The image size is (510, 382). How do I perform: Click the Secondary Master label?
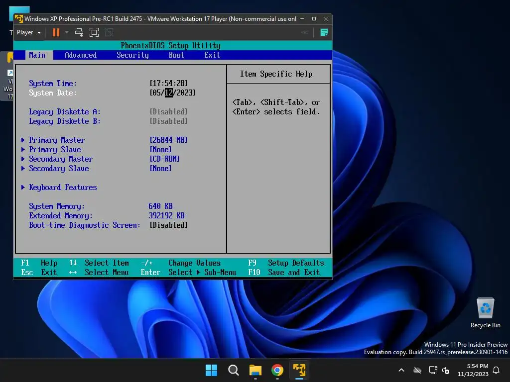click(61, 159)
